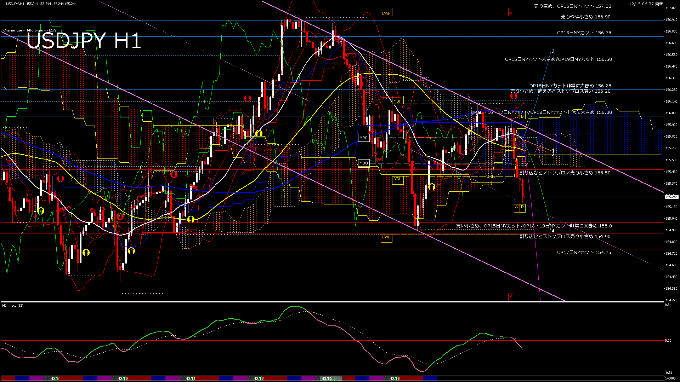The height and width of the screenshot is (382, 680).
Task: Select the yellow up-arrow buy signal icon
Action: coord(431,186)
